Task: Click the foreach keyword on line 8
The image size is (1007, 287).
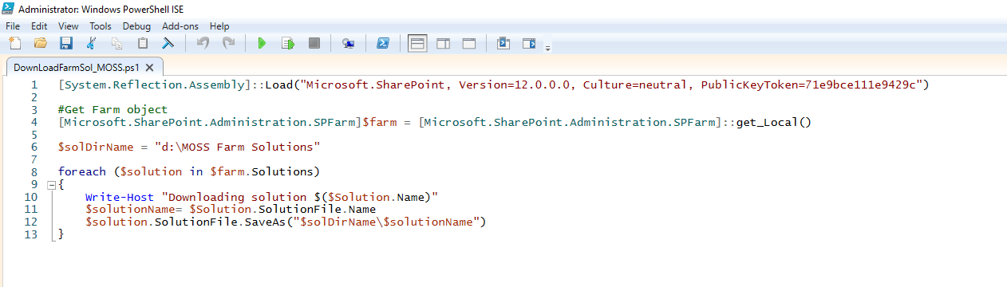Action: pyautogui.click(x=82, y=172)
